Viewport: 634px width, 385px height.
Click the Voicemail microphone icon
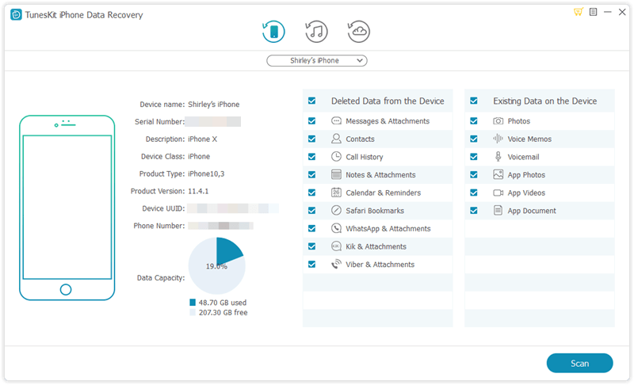498,157
